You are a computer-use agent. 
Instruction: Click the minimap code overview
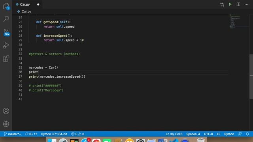(239, 21)
